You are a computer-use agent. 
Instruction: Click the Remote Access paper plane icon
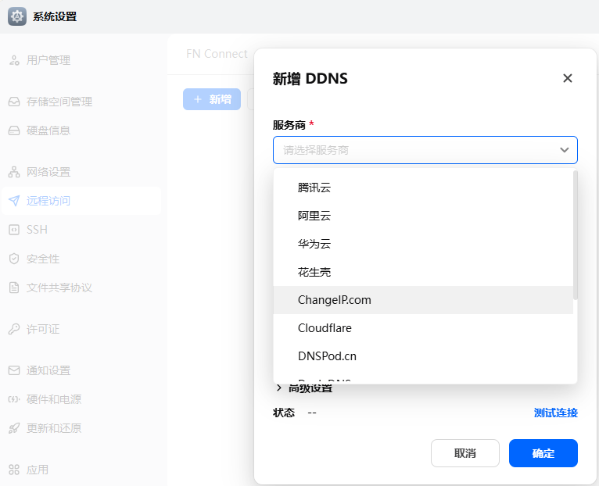14,201
